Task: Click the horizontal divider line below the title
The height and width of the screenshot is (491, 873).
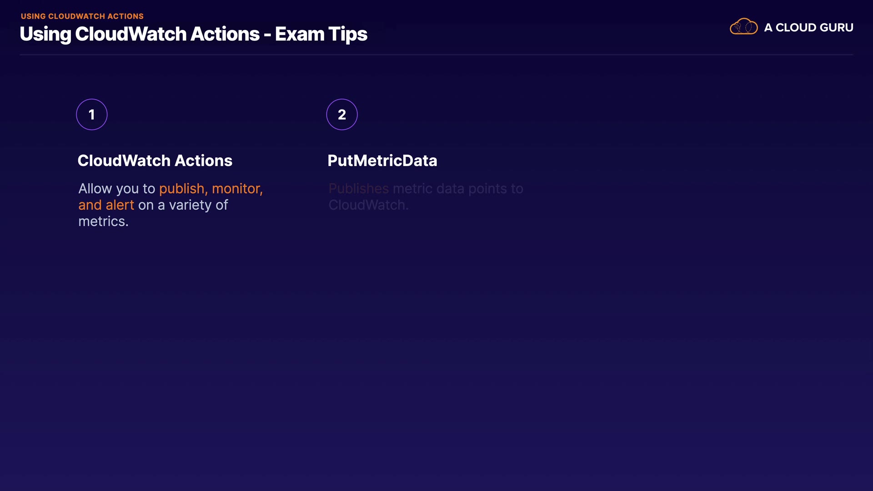Action: (x=436, y=55)
